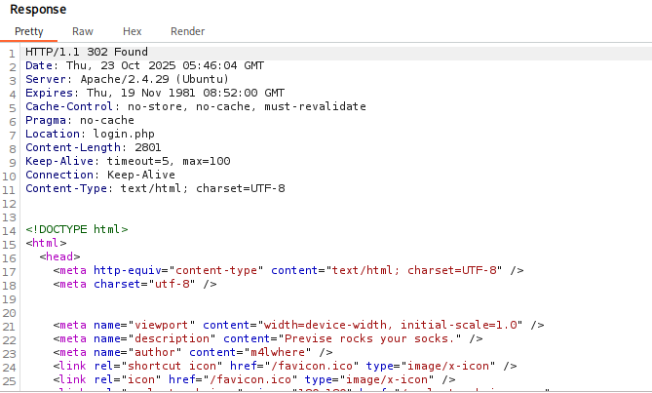Screen dimensions: 652x393
Task: Open the Hex view tab
Action: pos(133,31)
